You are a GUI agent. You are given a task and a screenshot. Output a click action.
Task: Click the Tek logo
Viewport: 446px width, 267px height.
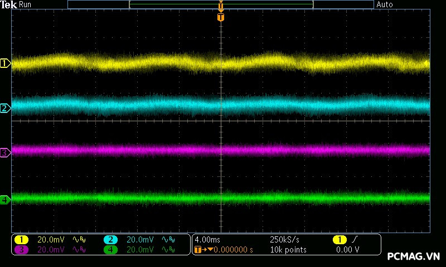(x=8, y=4)
